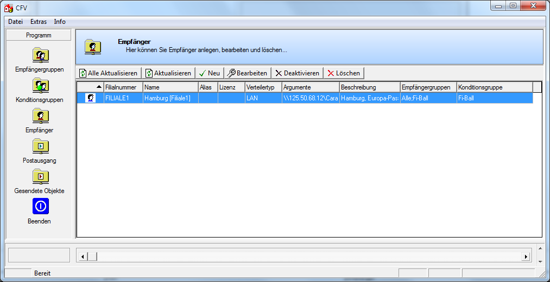Screen dimensions: 550x282
Task: Open the Postausgang folder icon
Action: (40, 146)
